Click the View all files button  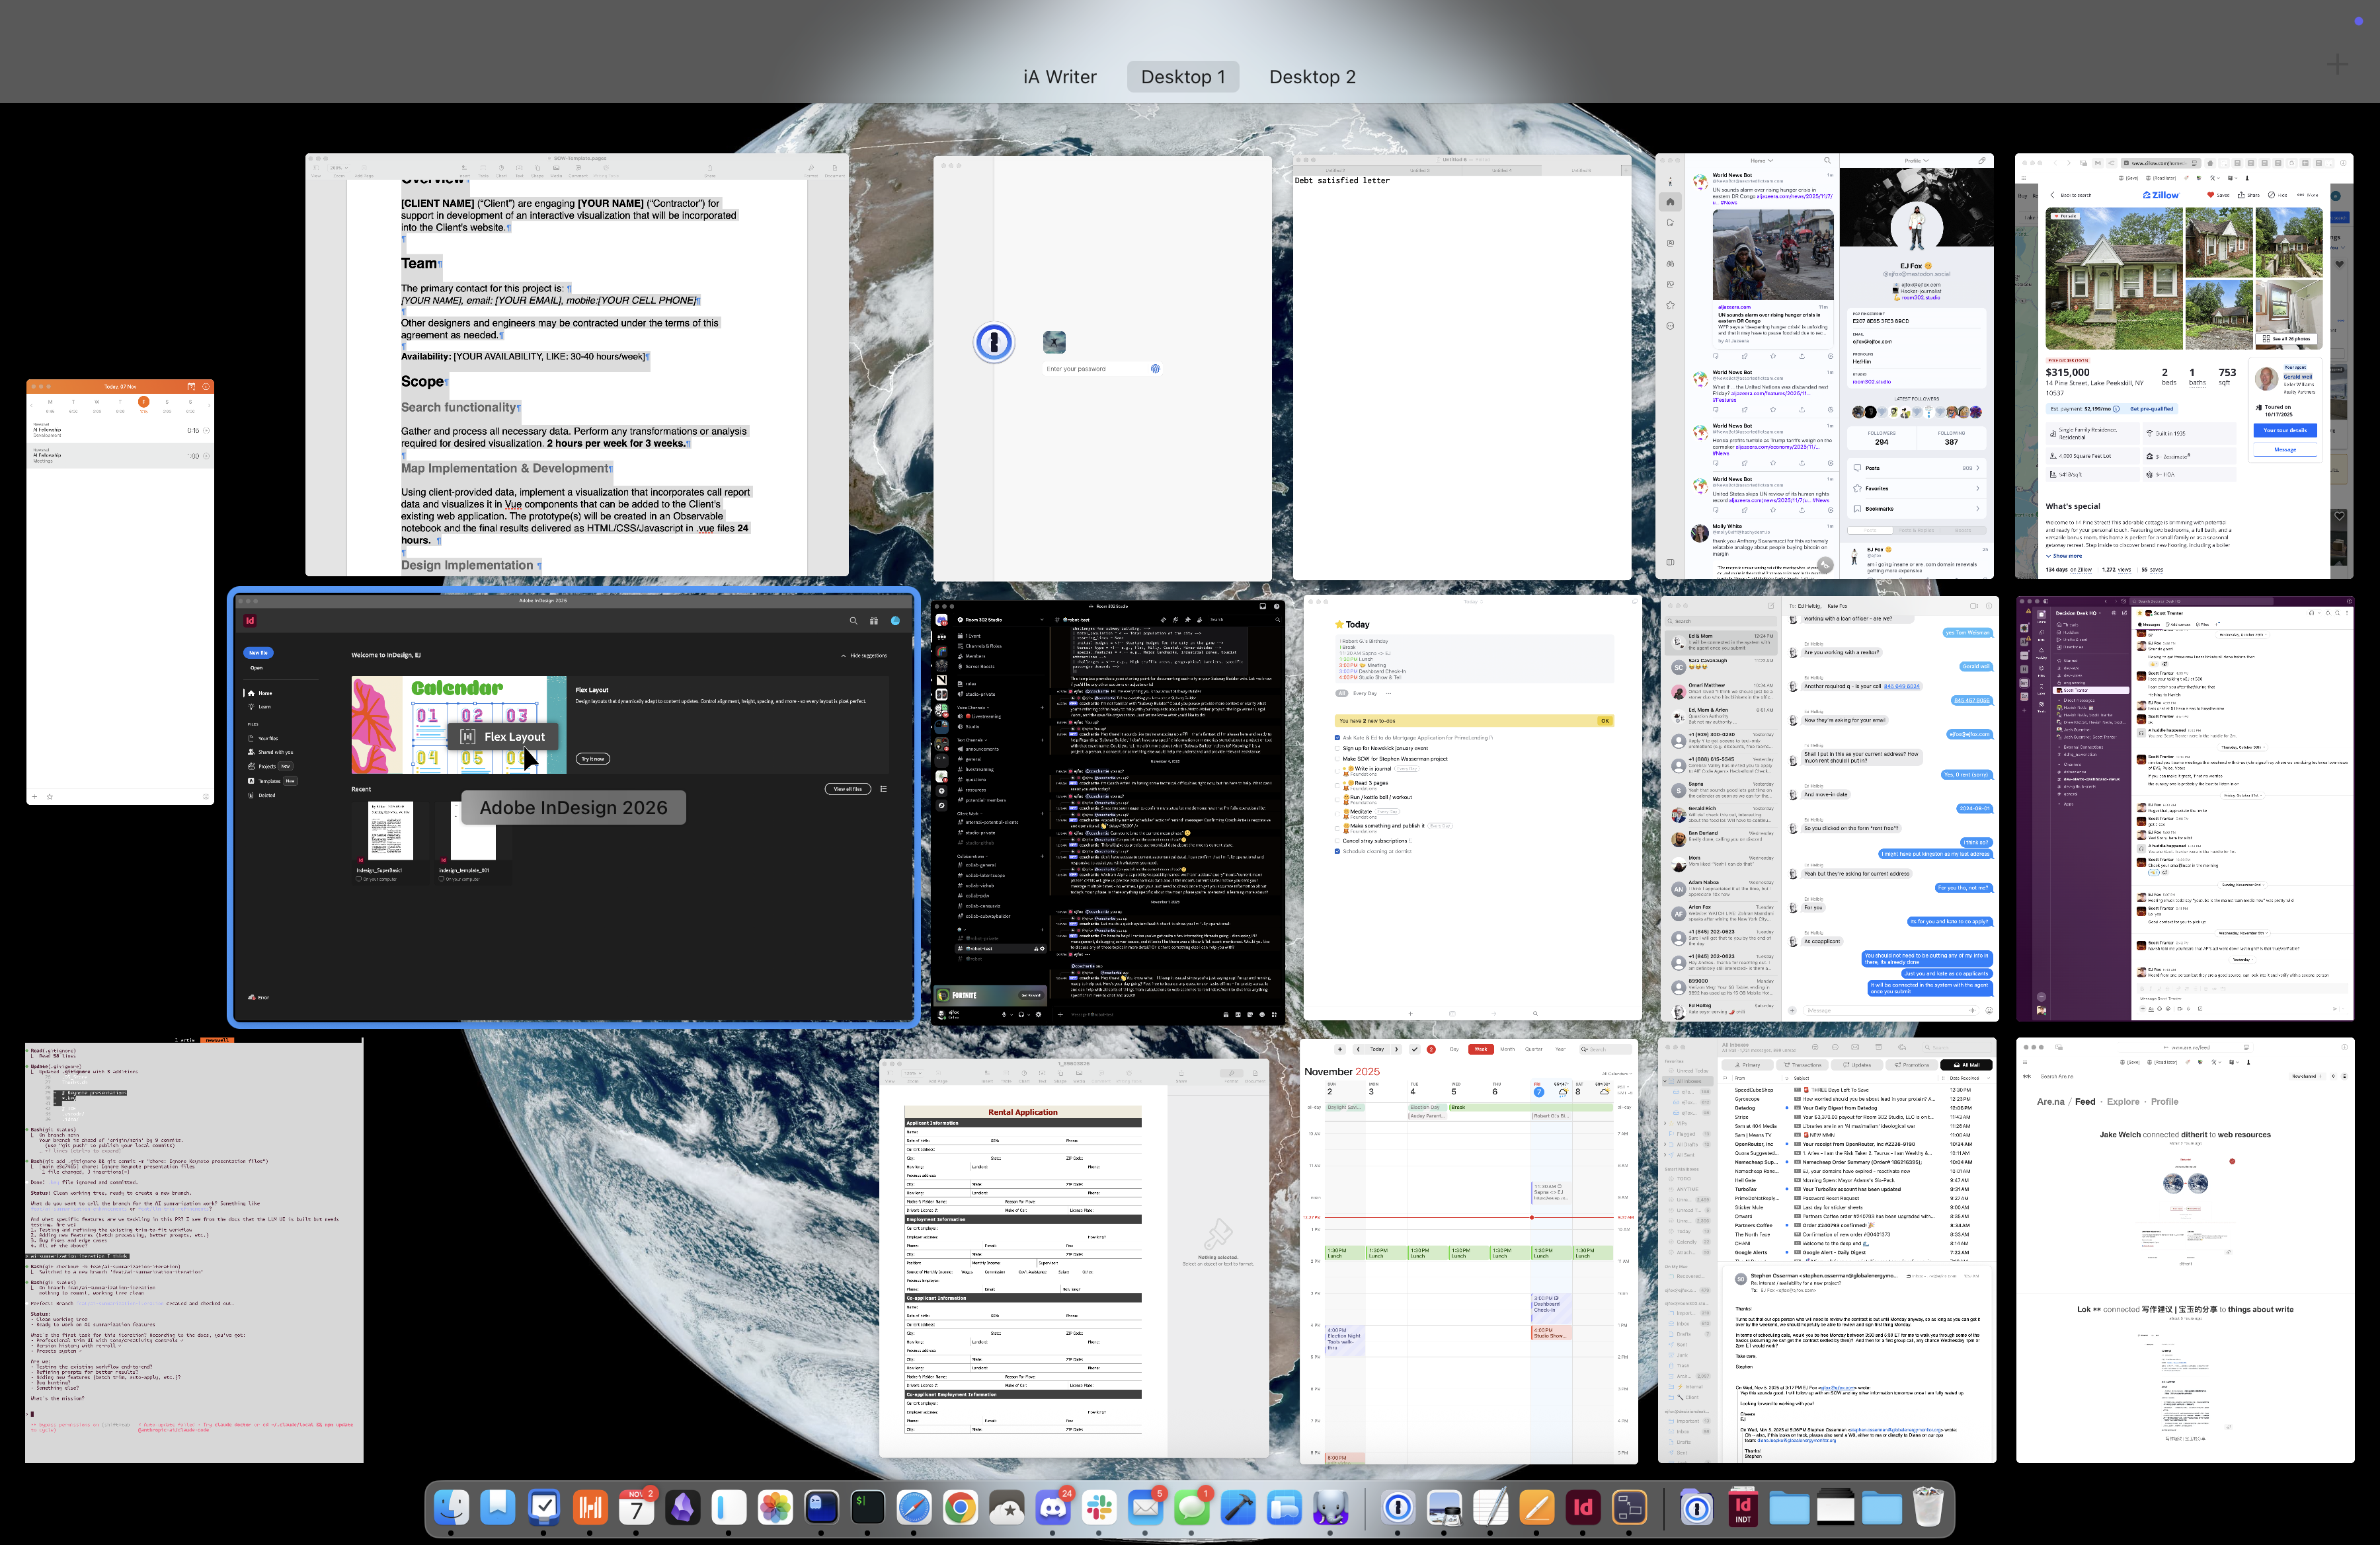coord(848,790)
